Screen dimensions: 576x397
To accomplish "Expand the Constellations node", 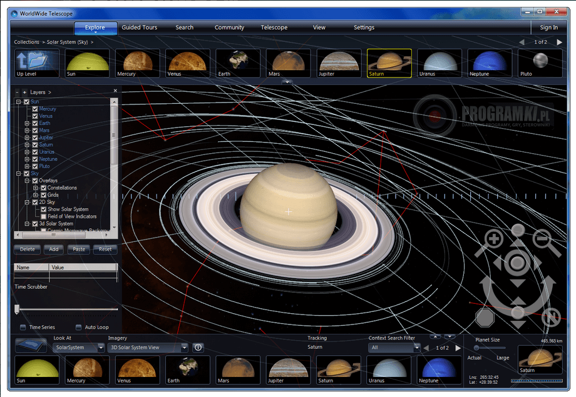I will pyautogui.click(x=35, y=188).
